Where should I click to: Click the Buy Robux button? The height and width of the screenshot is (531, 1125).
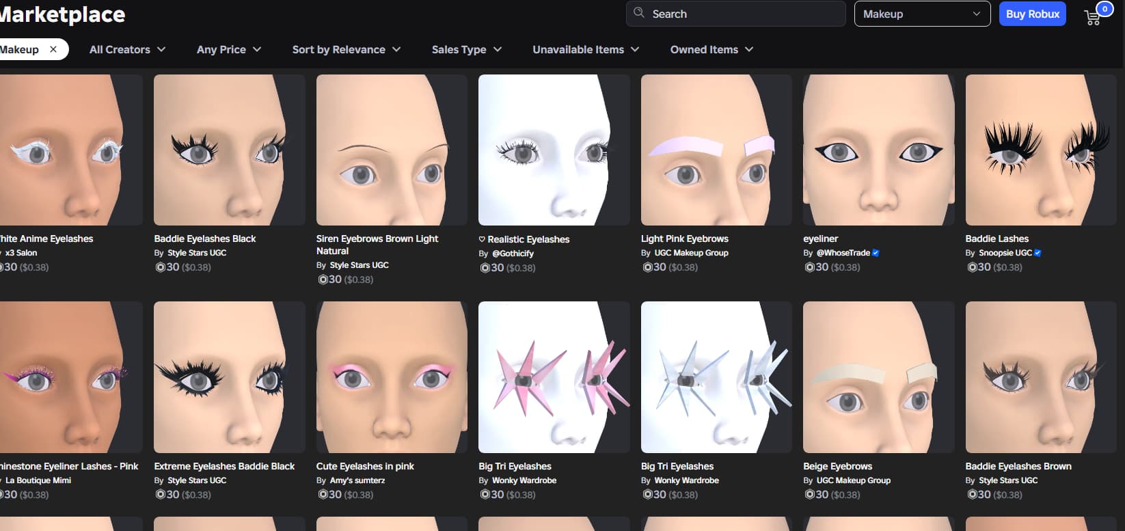[1032, 14]
